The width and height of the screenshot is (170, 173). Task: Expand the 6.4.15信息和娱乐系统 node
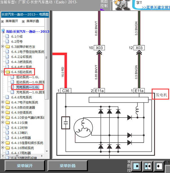3,143
